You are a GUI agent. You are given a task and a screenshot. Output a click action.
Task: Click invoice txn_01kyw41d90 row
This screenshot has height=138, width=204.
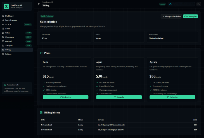pyautogui.click(x=119, y=130)
